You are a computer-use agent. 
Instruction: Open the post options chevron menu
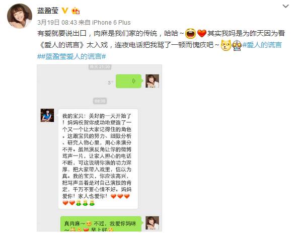(x=285, y=6)
